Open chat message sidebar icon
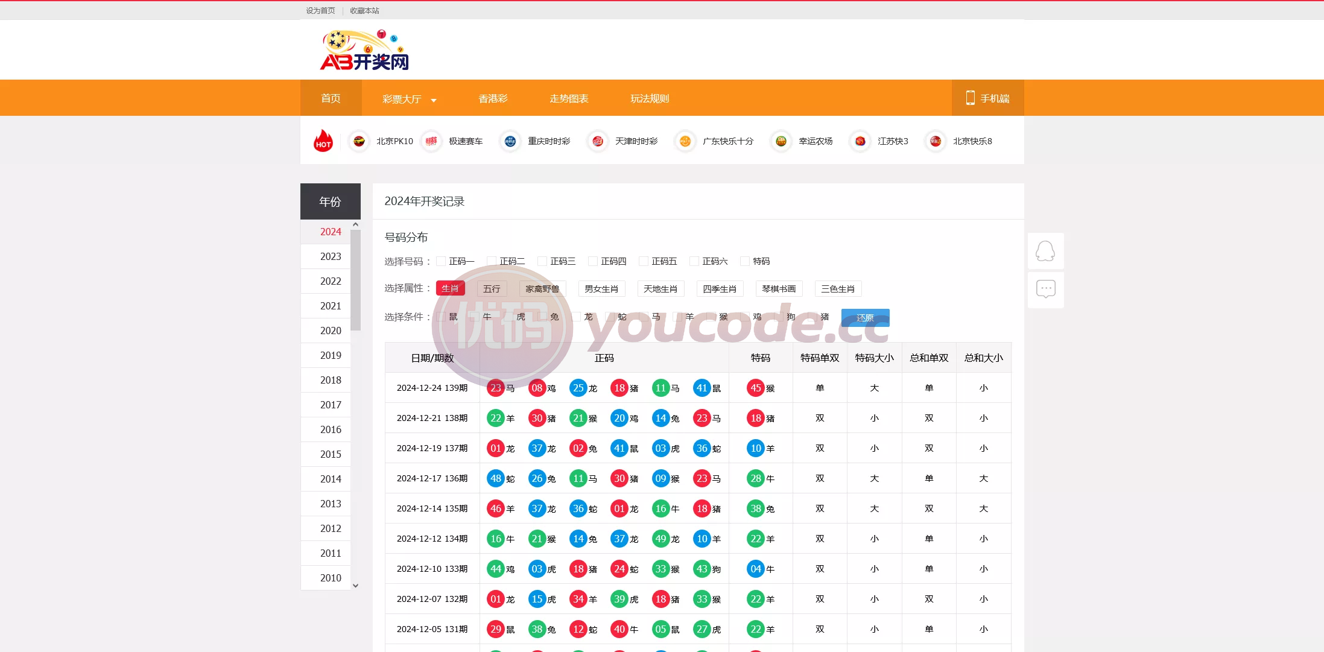This screenshot has width=1324, height=652. click(x=1045, y=290)
